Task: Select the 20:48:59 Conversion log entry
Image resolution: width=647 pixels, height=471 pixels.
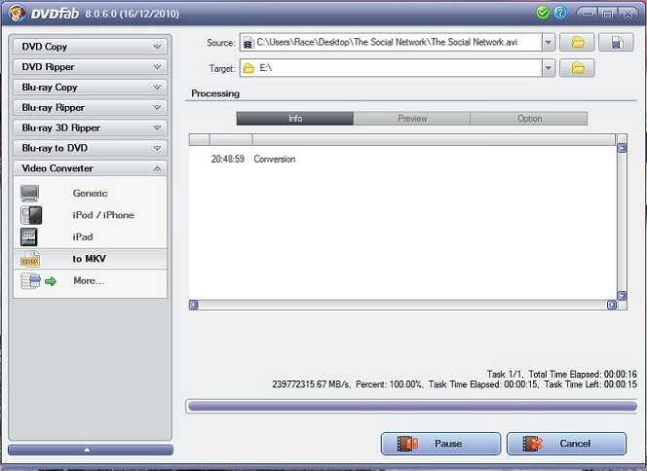Action: 253,159
